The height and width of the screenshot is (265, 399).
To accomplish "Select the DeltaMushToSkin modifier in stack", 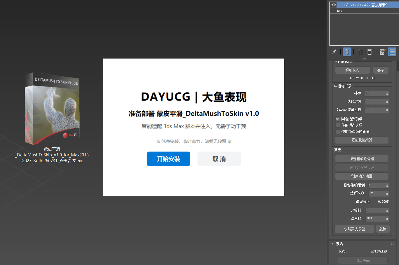I will point(365,5).
